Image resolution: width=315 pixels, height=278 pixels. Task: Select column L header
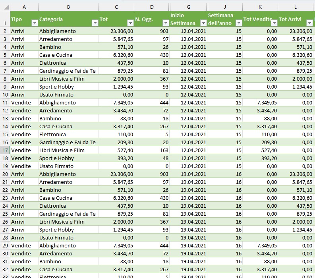click(296, 7)
